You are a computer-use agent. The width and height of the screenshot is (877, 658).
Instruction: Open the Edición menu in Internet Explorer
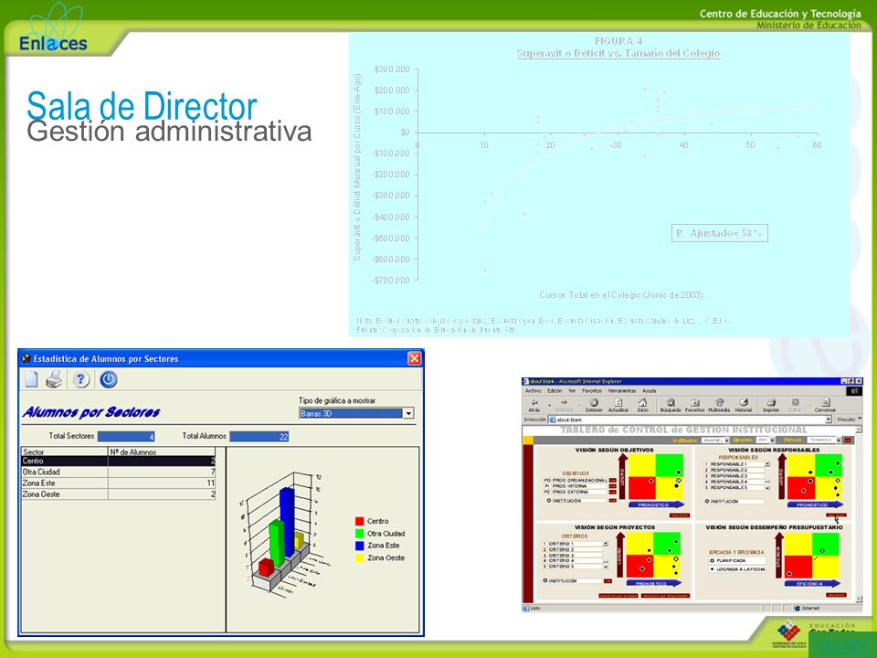[555, 391]
